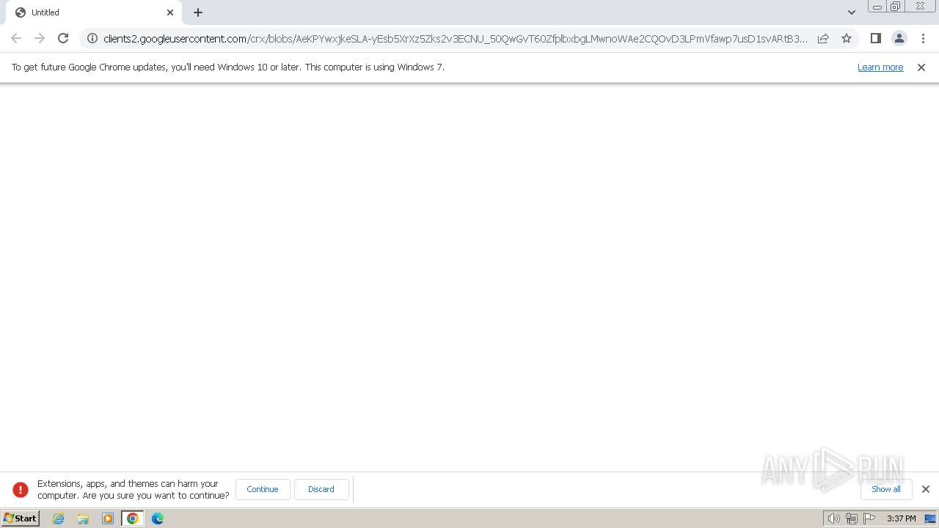This screenshot has width=939, height=528.
Task: Click the show desktop tray icon
Action: point(930,518)
